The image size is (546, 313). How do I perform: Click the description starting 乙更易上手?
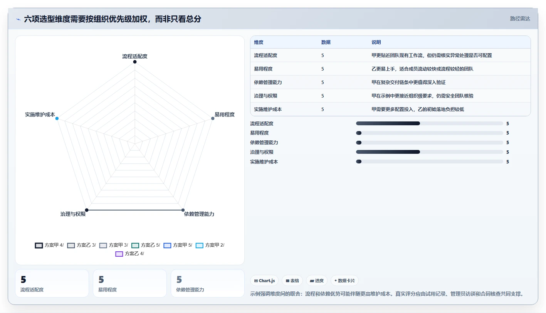point(422,69)
